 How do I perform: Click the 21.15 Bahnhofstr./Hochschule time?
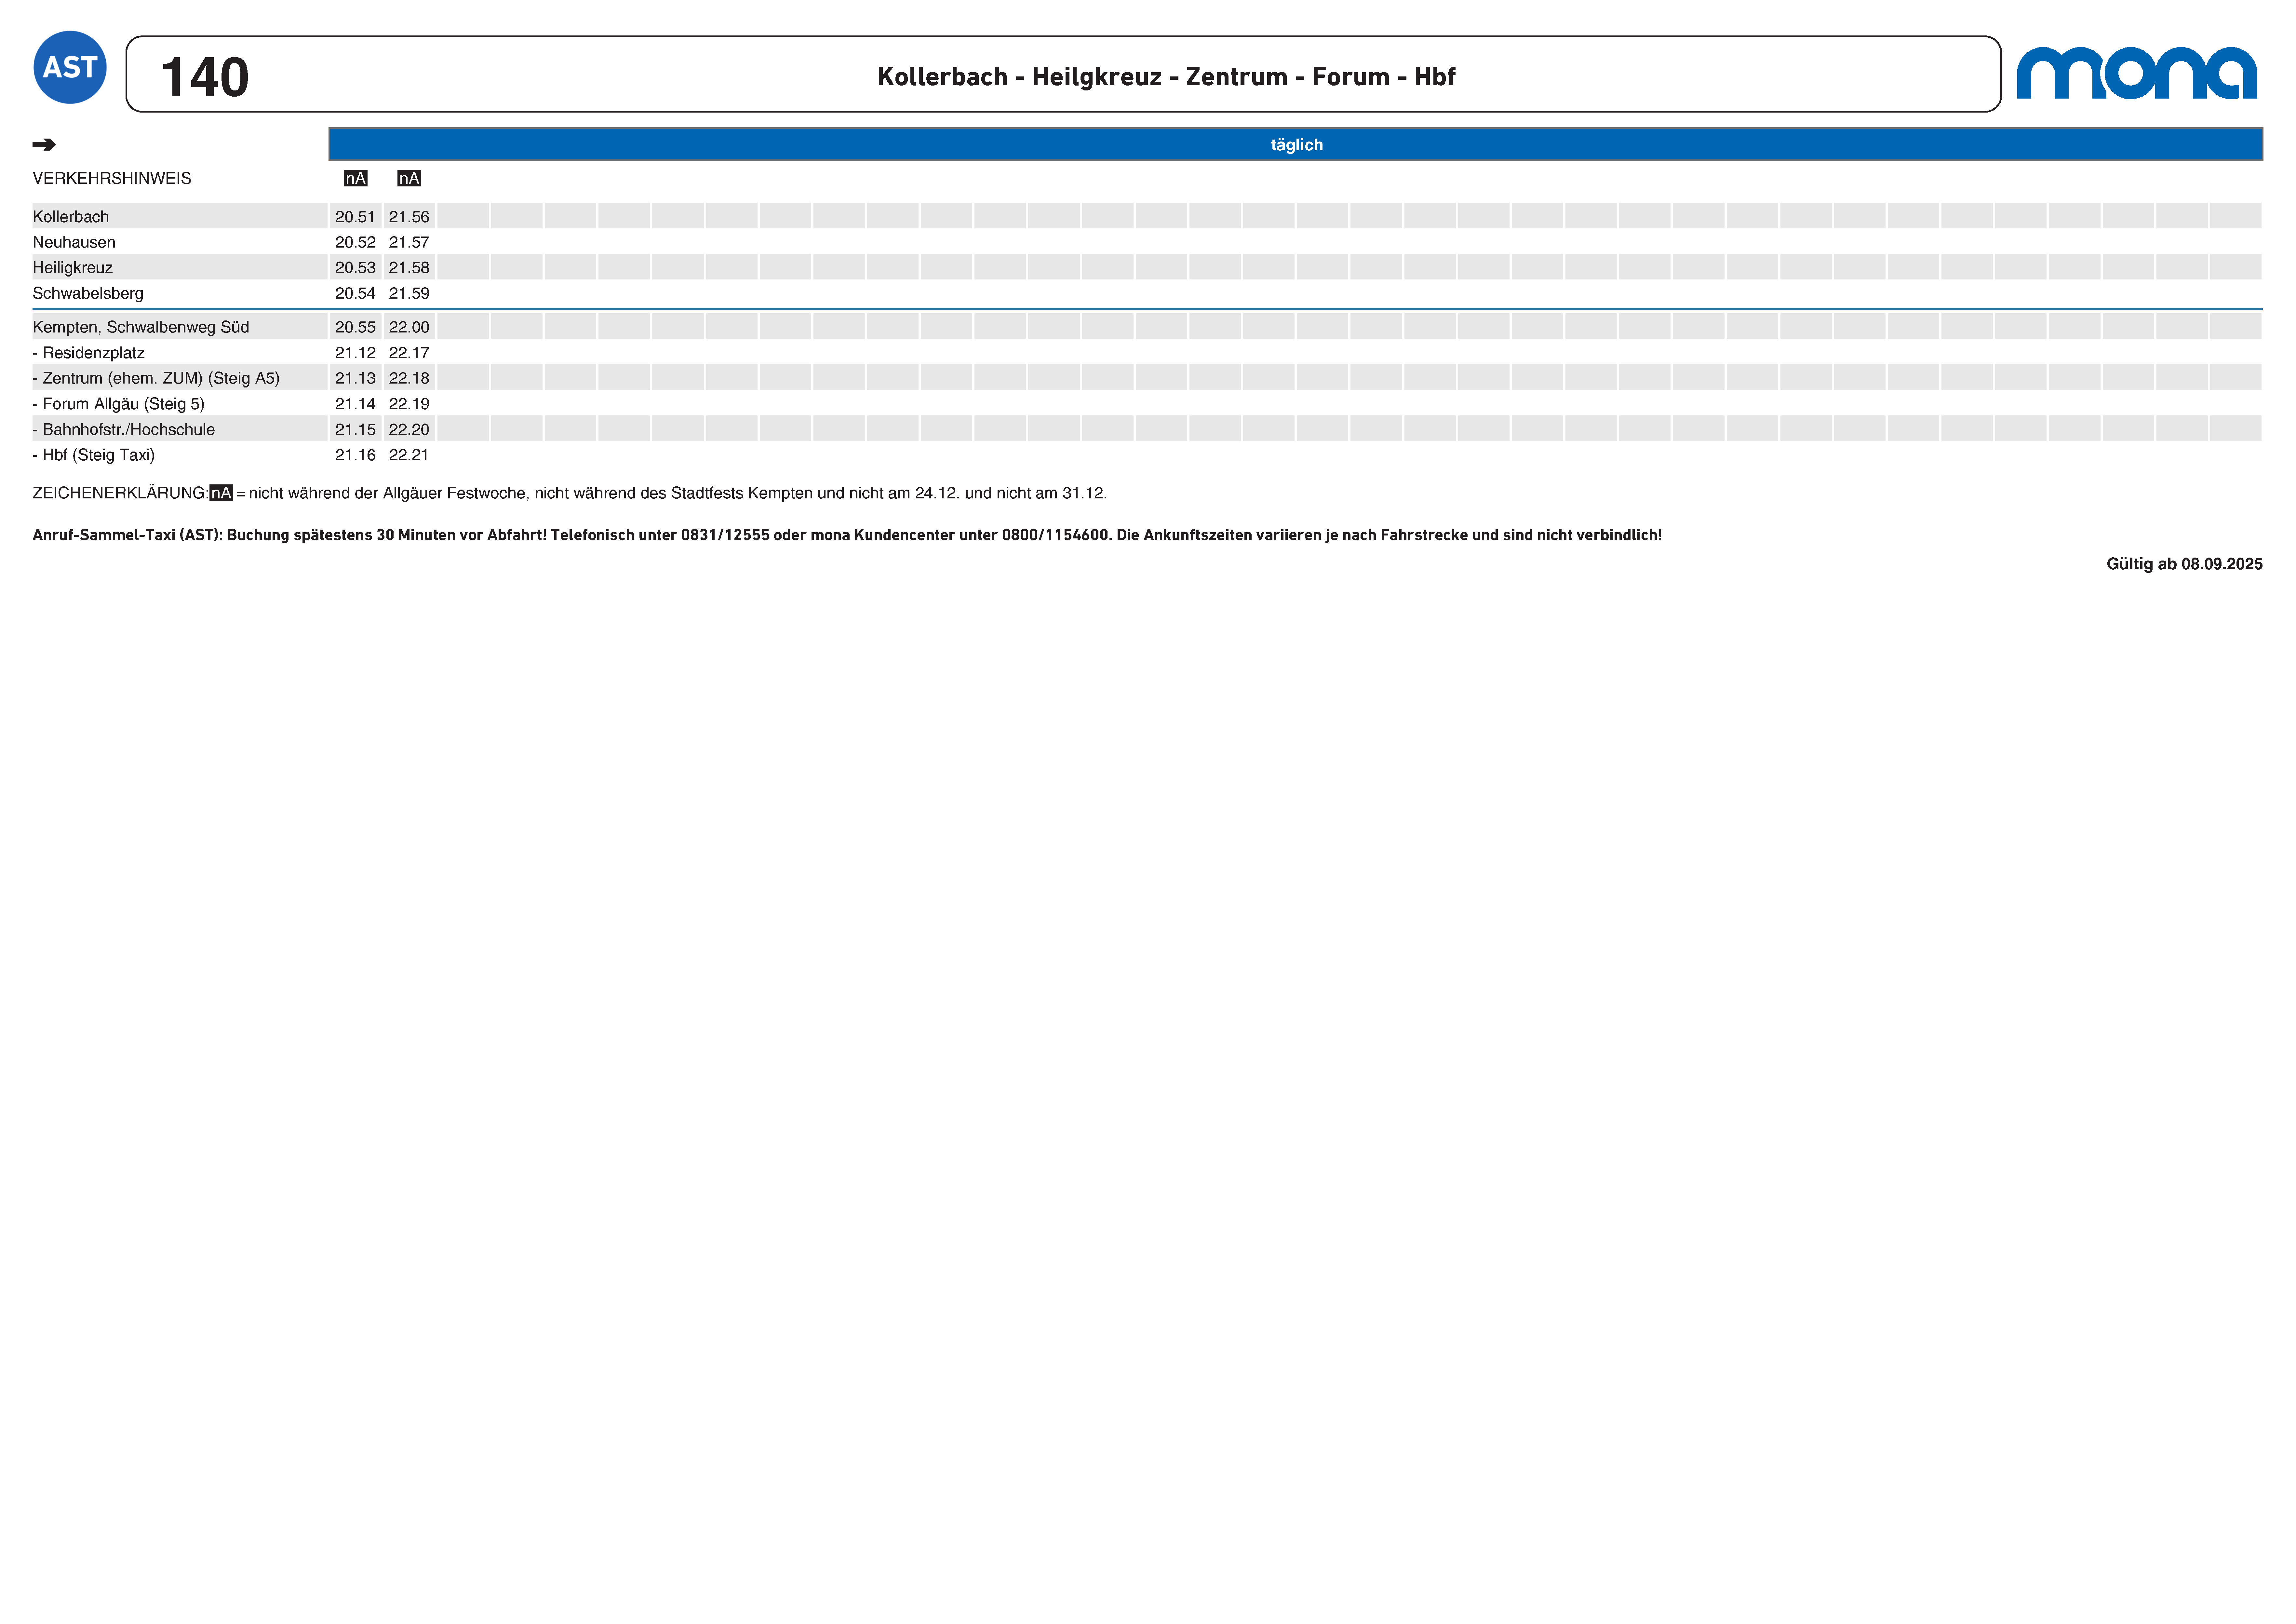point(355,430)
